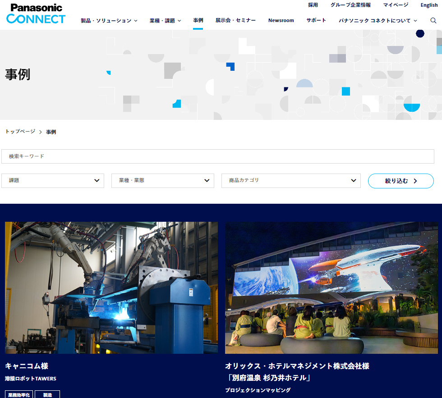Viewport: 442px width, 398px height.
Task: Click the Panasonic CONNECT logo
Action: click(x=36, y=14)
